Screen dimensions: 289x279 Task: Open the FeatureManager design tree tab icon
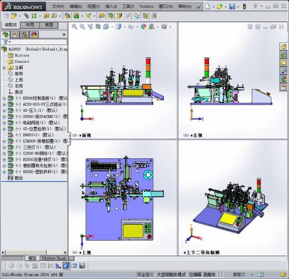click(x=6, y=34)
